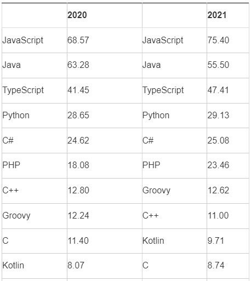The image size is (251, 281).
Task: Select the 2021 PHP 23.46 cell
Action: click(x=228, y=166)
